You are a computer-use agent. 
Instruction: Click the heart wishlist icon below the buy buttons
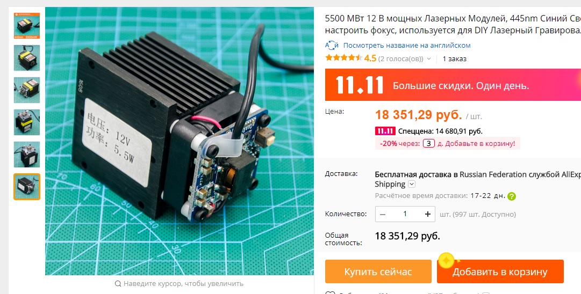[x=330, y=292]
